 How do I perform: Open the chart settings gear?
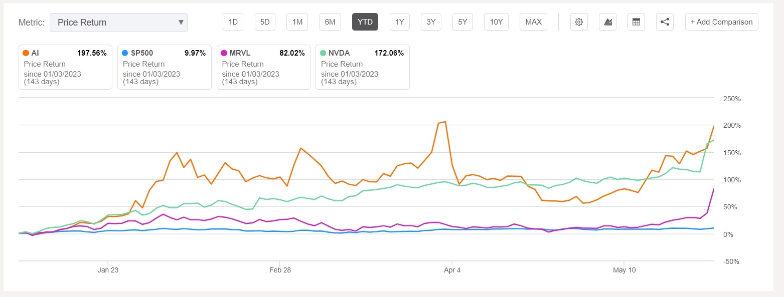pos(579,22)
